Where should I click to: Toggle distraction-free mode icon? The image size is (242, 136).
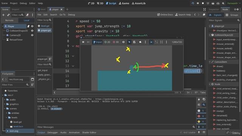click(205, 9)
